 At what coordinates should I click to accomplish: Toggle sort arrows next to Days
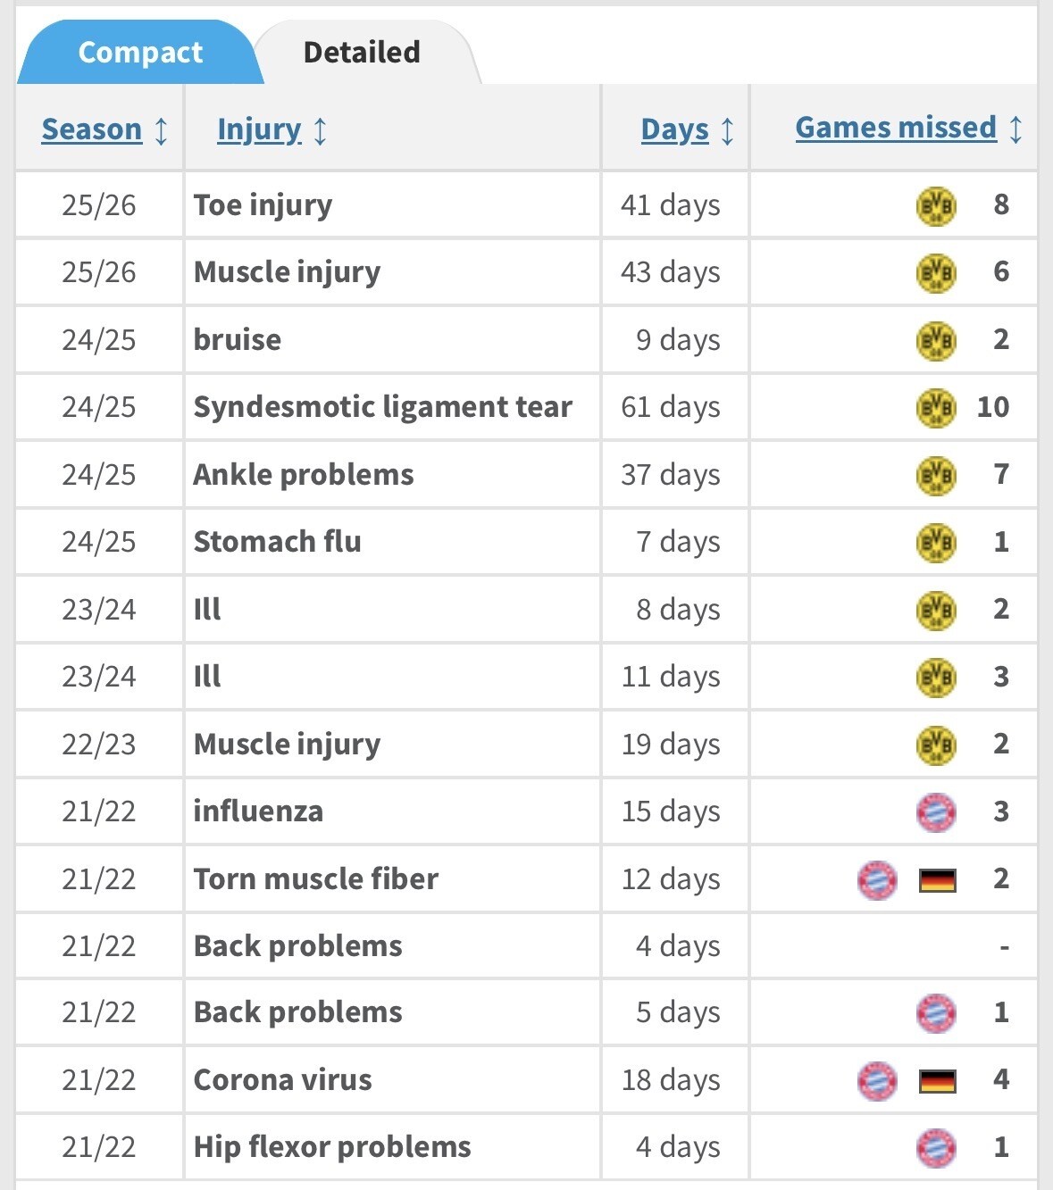[728, 130]
